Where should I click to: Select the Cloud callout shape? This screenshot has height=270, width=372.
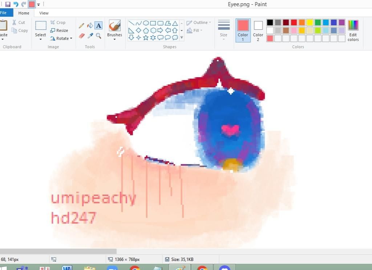pyautogui.click(x=175, y=37)
